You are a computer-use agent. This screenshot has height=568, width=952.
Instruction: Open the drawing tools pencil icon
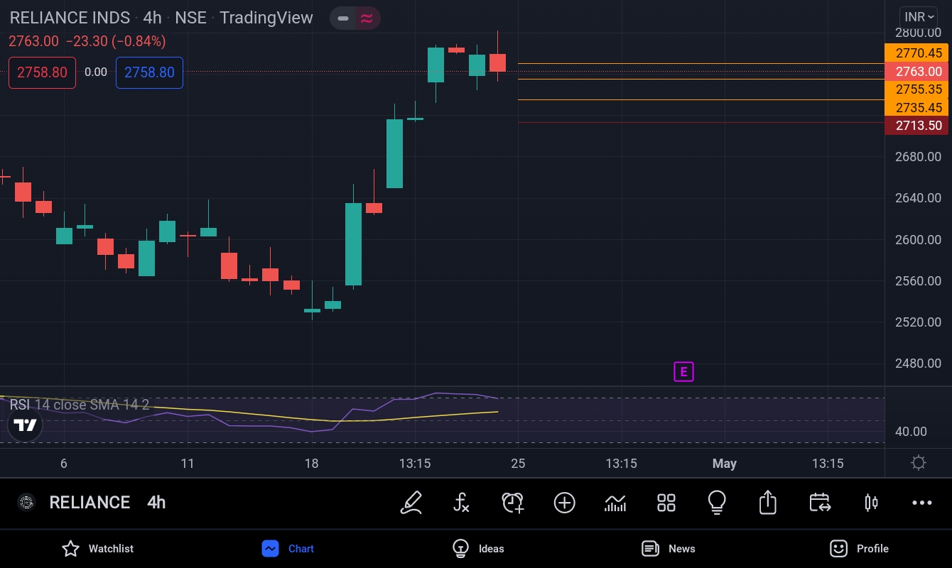pos(411,503)
